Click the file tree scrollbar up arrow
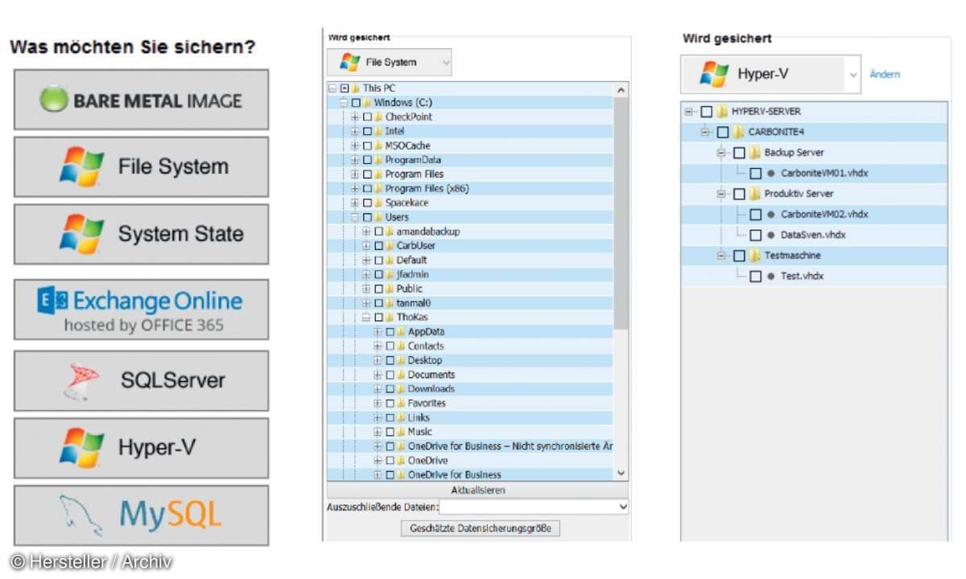This screenshot has height=579, width=966. click(621, 88)
